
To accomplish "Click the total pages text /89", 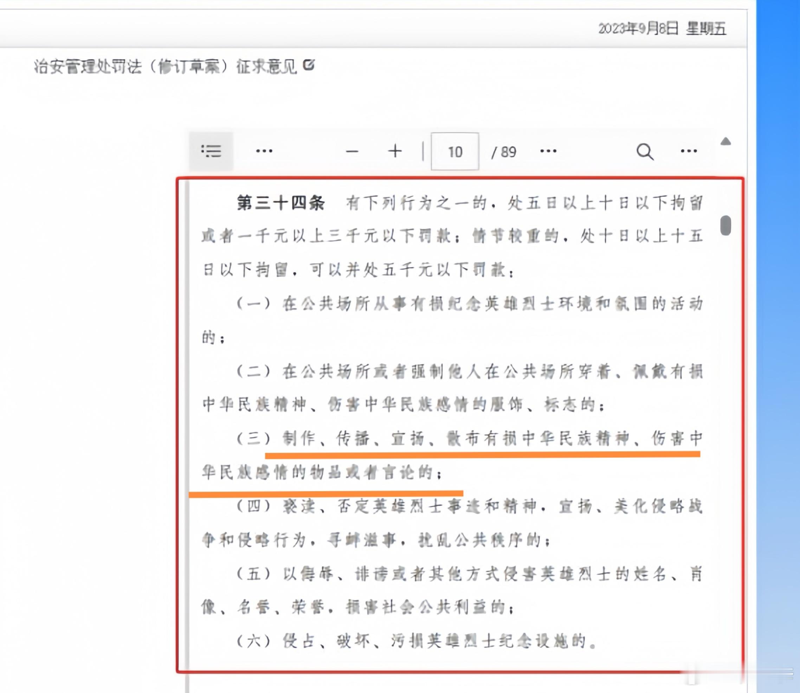I will [504, 152].
